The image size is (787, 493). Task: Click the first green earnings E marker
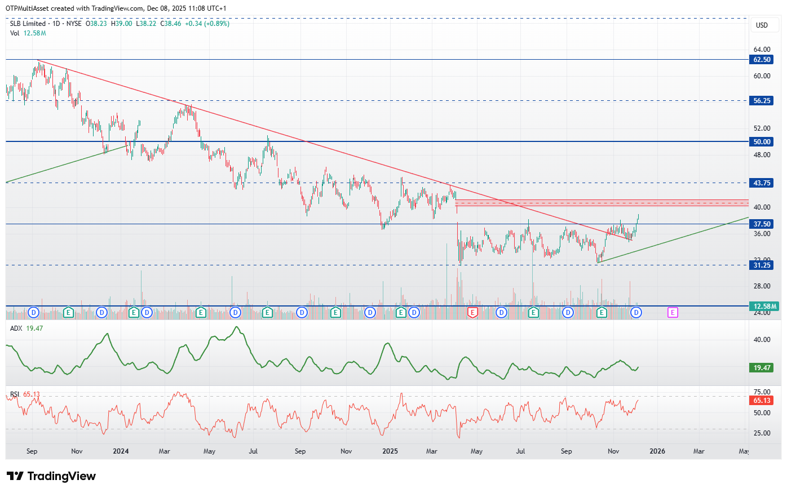(68, 312)
